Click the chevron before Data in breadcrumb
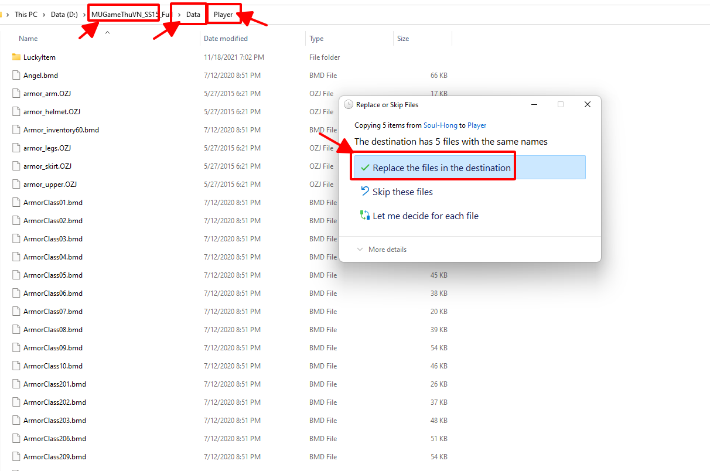 [x=179, y=15]
